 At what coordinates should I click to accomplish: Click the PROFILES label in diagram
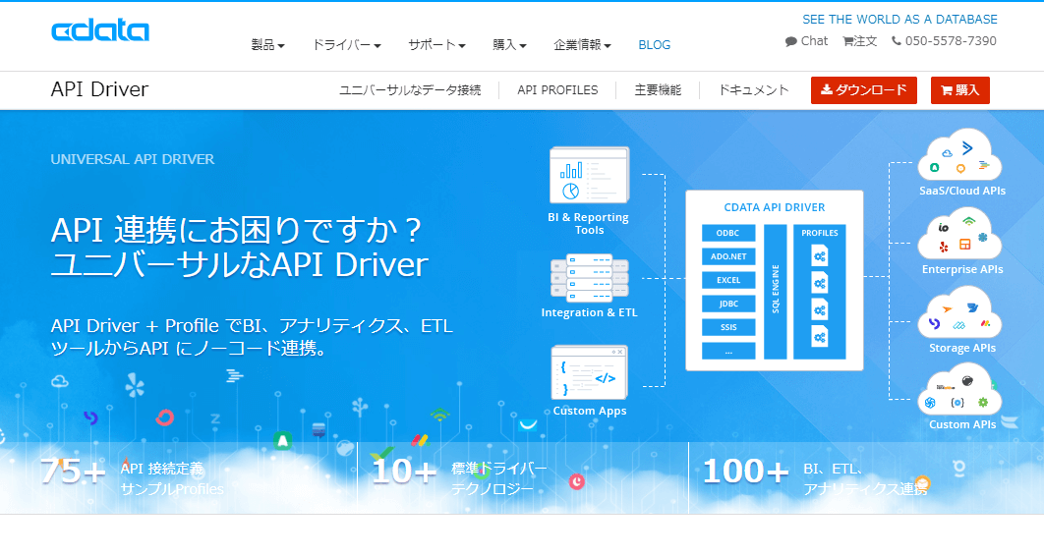820,233
